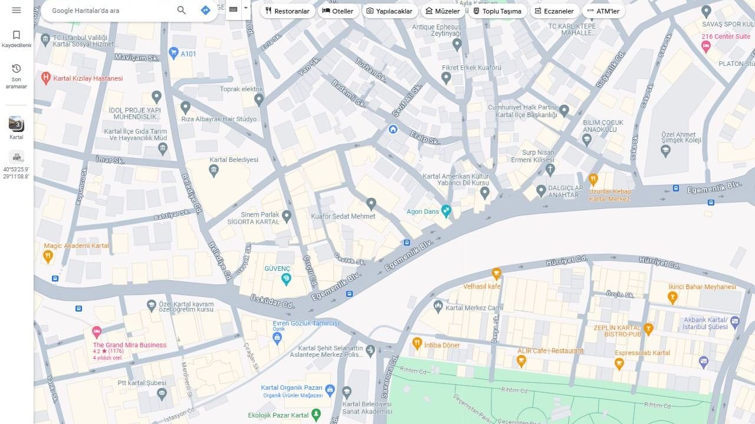This screenshot has width=755, height=424.
Task: Select the A101 shopping cart pin
Action: tap(173, 53)
